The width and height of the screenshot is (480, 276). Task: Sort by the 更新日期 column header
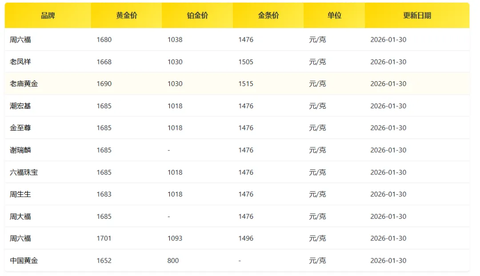(x=417, y=16)
